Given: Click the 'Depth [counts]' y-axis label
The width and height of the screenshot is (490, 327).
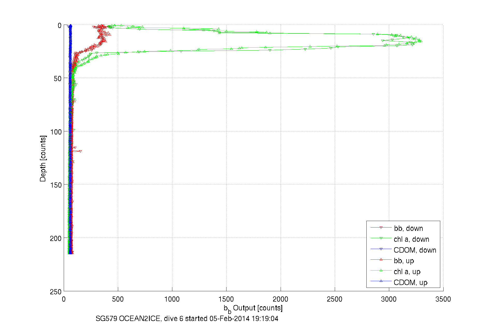Looking at the screenshot, I should click(43, 158).
